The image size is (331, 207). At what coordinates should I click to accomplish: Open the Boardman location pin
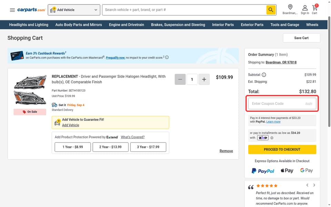coord(290,10)
